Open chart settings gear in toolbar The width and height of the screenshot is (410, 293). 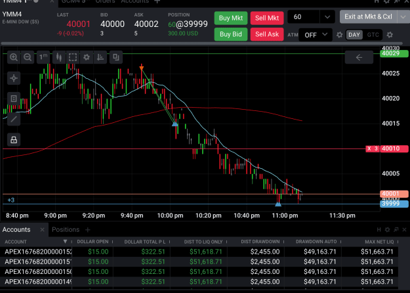[x=87, y=57]
